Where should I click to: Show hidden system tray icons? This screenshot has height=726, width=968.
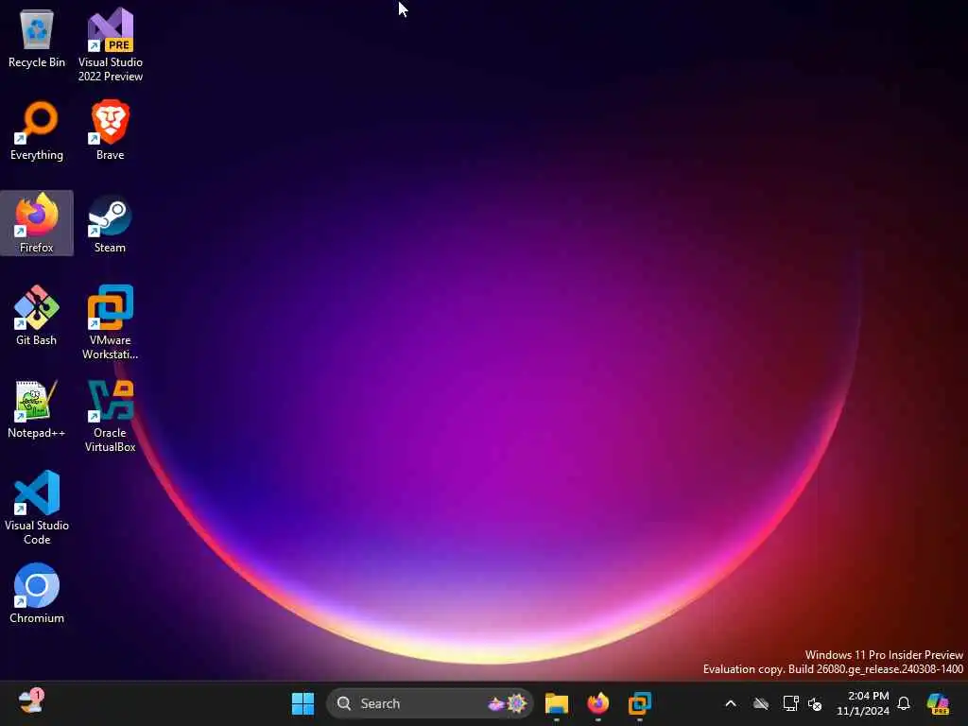pyautogui.click(x=731, y=703)
